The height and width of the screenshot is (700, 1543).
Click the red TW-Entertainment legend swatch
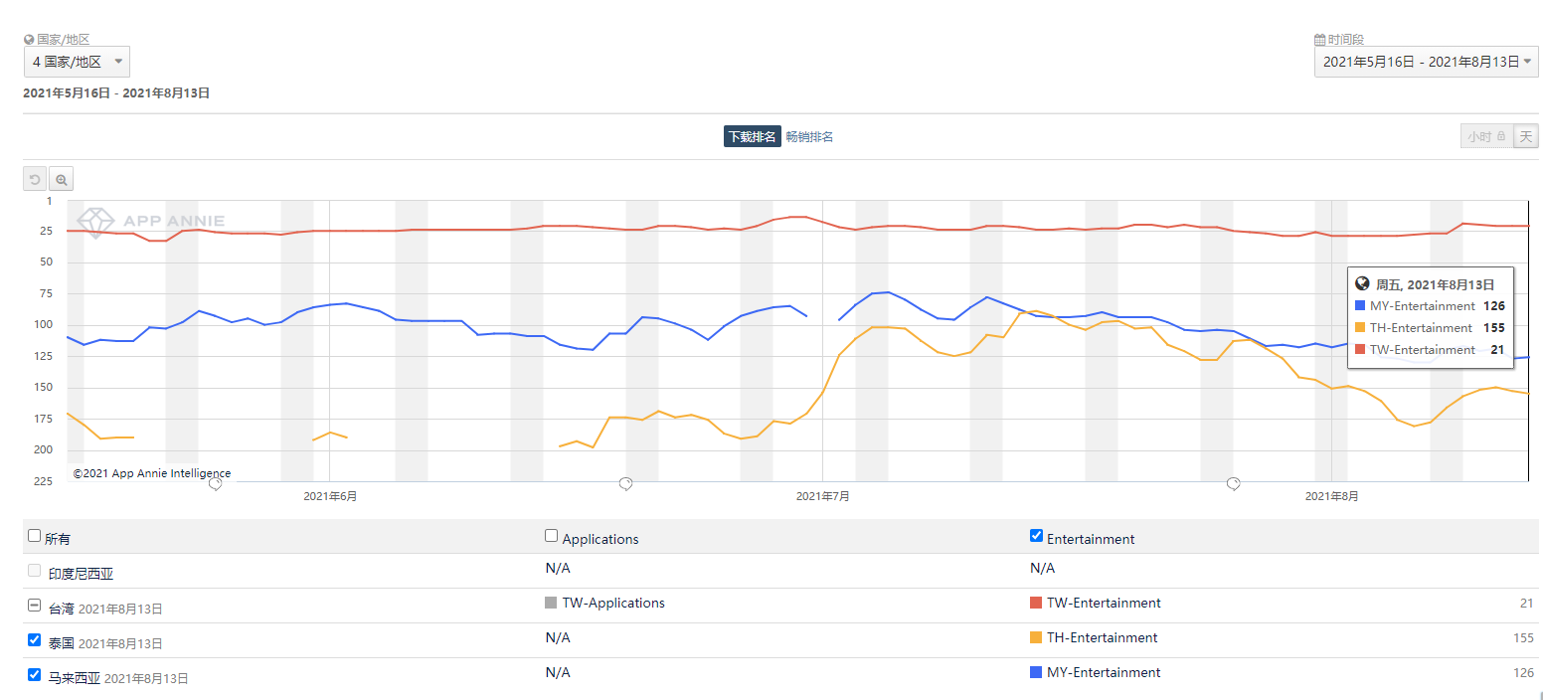(1036, 603)
